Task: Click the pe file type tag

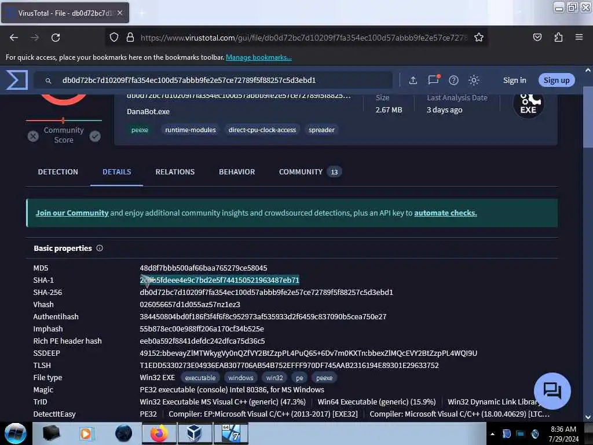Action: pos(299,378)
